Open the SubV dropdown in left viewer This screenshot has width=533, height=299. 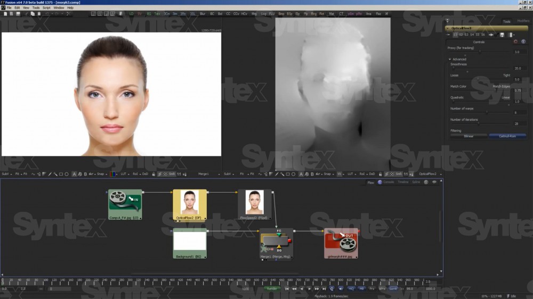click(6, 174)
